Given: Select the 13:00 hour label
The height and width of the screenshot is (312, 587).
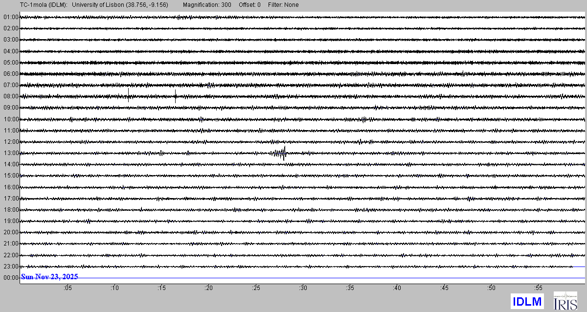Looking at the screenshot, I should 11,153.
